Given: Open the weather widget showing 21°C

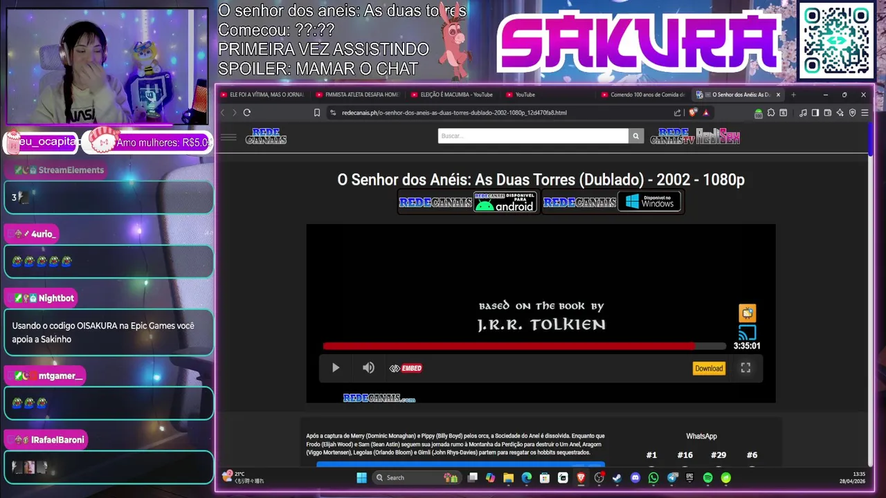Looking at the screenshot, I should 242,477.
